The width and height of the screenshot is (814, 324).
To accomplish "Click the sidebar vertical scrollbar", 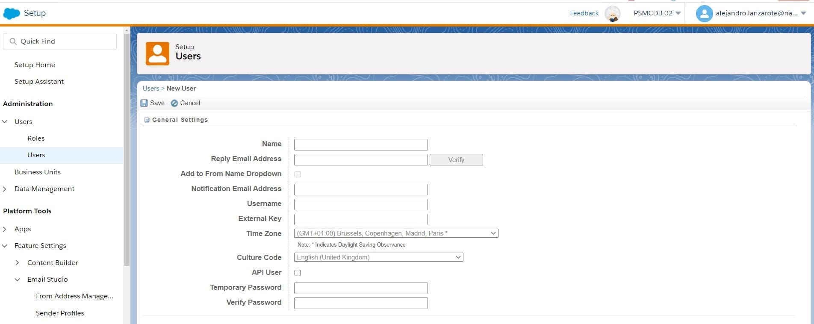I will [127, 150].
